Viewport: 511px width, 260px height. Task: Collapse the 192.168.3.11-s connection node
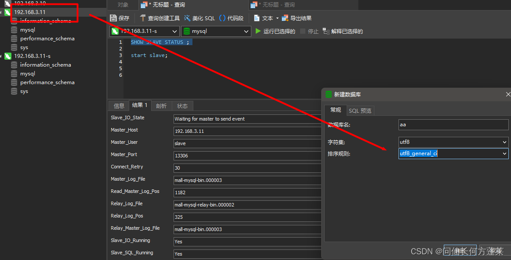click(x=1, y=56)
